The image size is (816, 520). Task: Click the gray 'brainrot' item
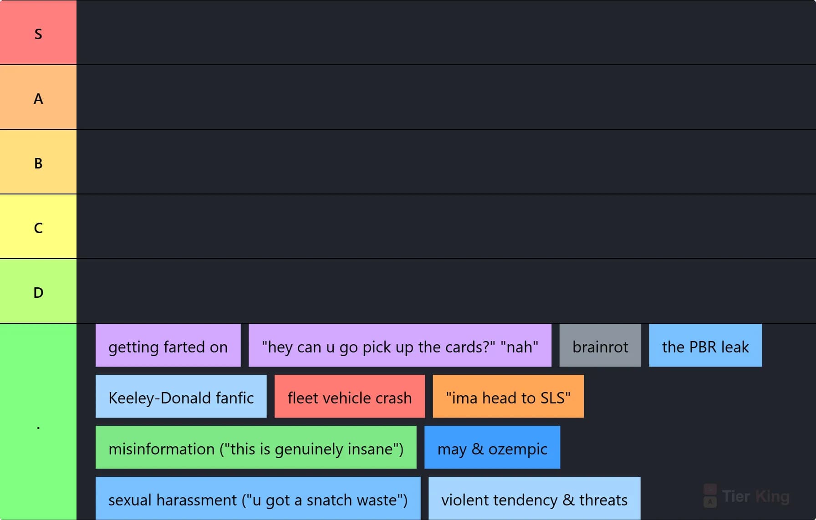coord(600,345)
